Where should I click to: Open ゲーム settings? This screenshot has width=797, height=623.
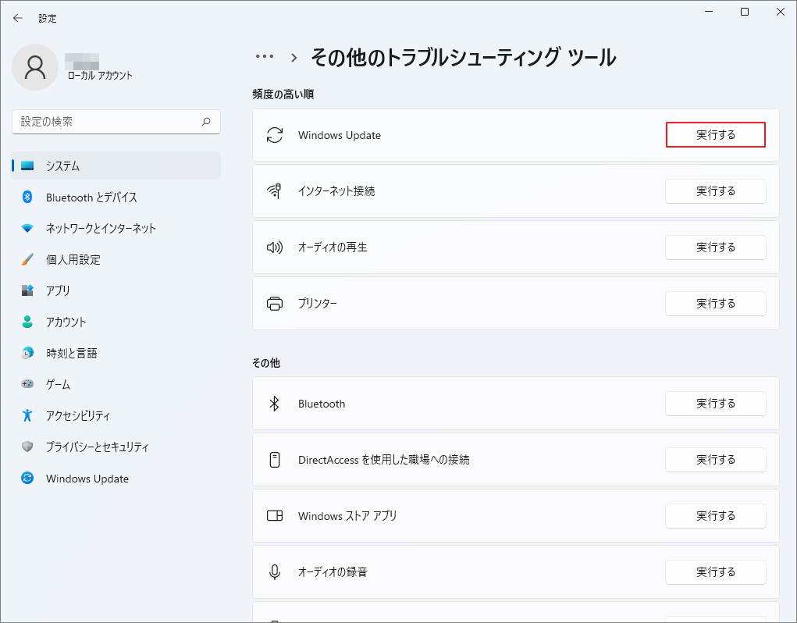point(64,384)
